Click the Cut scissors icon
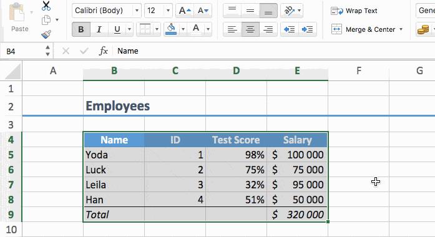The height and width of the screenshot is (237, 435). [46, 6]
